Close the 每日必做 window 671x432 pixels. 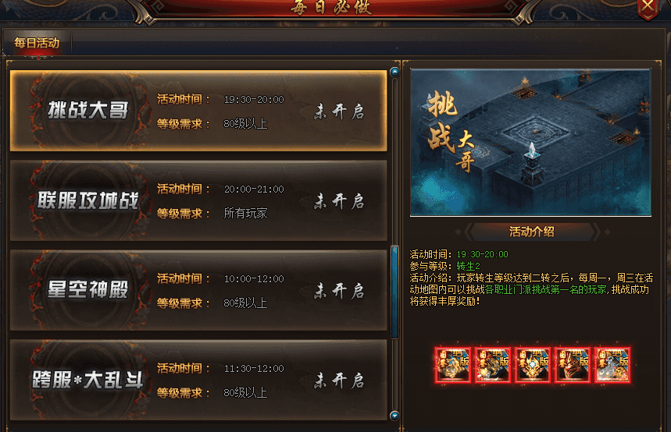(x=648, y=8)
